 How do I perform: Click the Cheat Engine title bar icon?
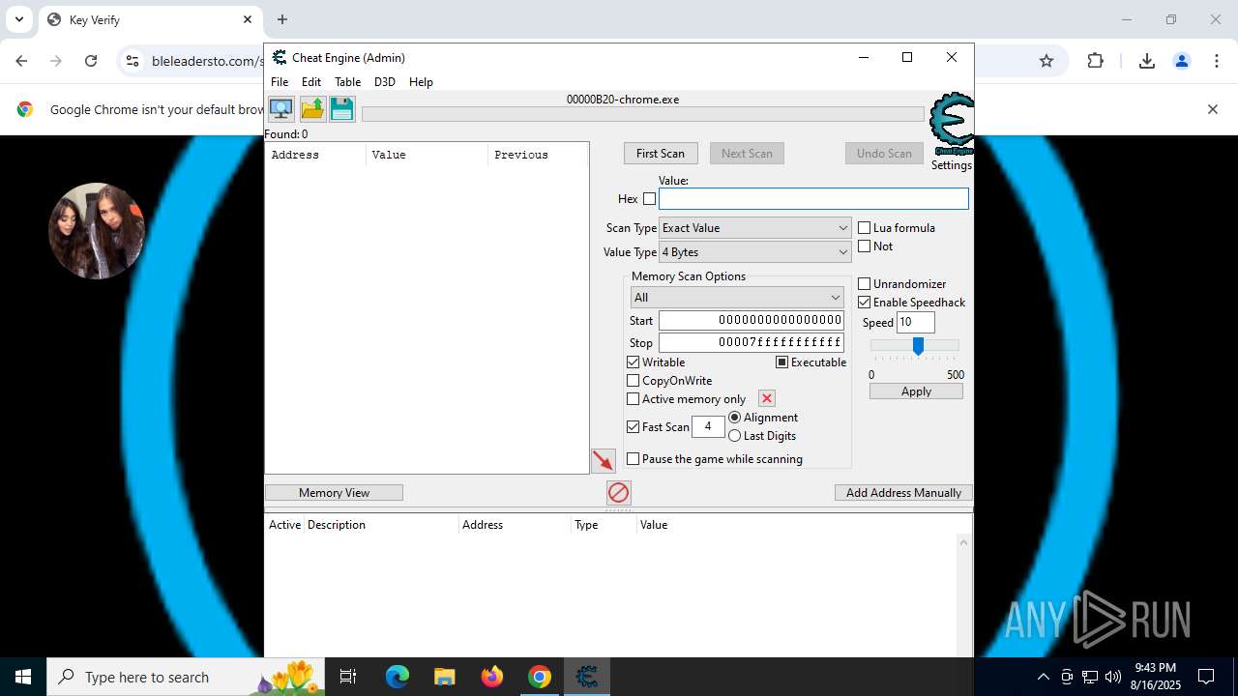point(280,57)
